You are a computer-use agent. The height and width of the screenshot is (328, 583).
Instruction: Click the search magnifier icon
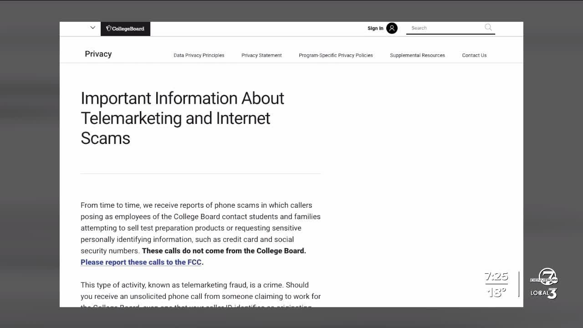tap(488, 27)
